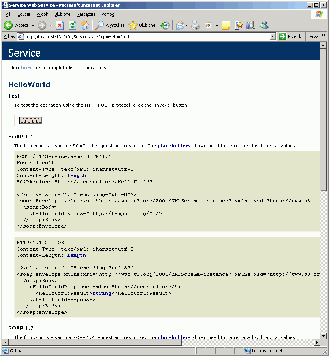Click the Windows flag logo
Image resolution: width=329 pixels, height=356 pixels.
coord(319,14)
